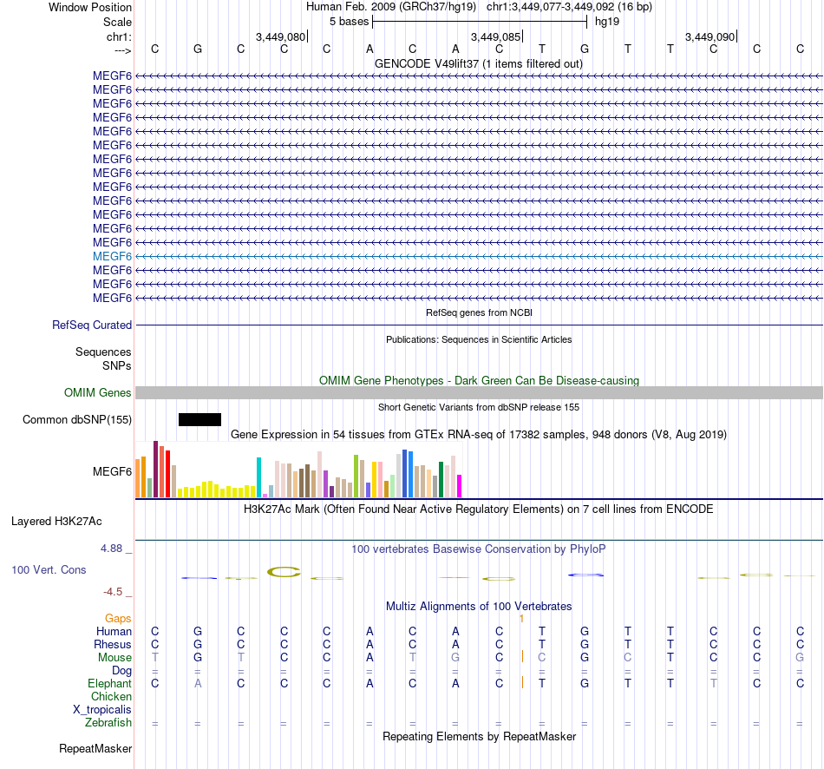
Task: Click the hg19 label beside scale bar
Action: pos(607,22)
